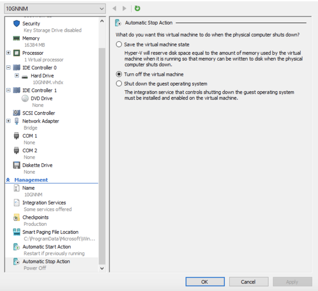Select Shut down the guest operating system
Viewport: 318px width, 291px height.
(x=119, y=84)
